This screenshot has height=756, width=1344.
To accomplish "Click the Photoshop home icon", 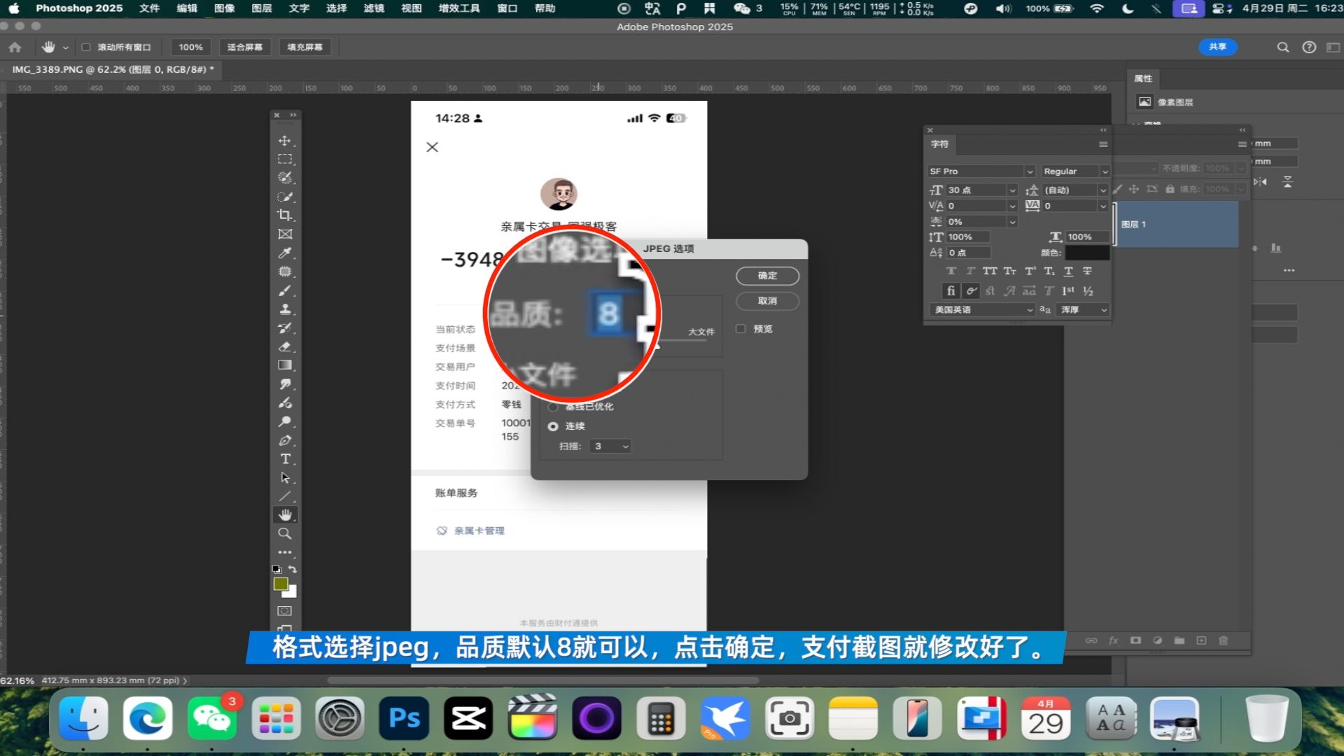I will 15,48.
